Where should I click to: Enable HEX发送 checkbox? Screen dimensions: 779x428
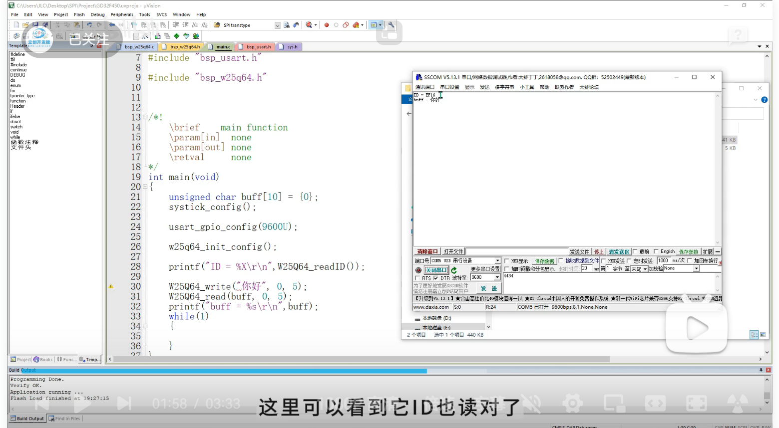pyautogui.click(x=603, y=261)
